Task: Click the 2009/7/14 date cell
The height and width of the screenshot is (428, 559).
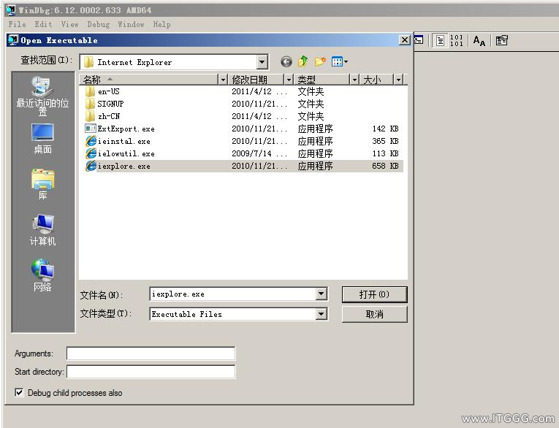Action: click(x=259, y=153)
